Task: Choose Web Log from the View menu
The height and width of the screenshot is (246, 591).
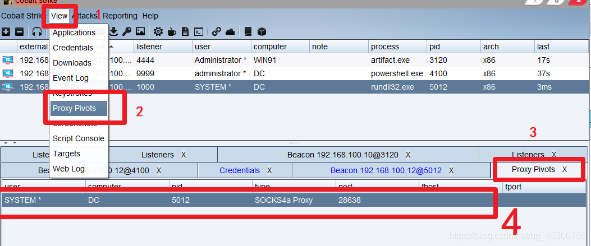Action: (x=79, y=169)
